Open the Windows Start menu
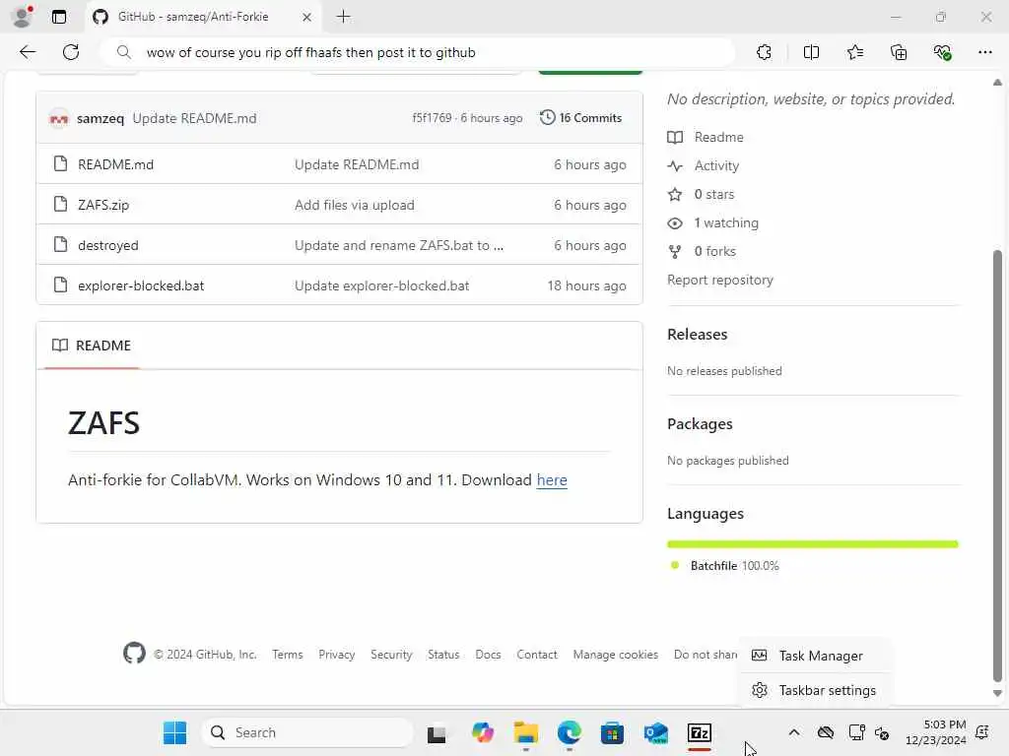Screen dimensions: 1009x756 [x=174, y=732]
